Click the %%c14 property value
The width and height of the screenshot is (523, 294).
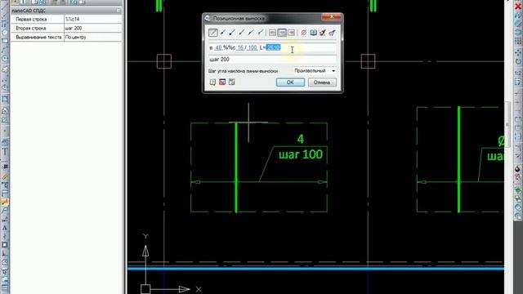pyautogui.click(x=92, y=20)
